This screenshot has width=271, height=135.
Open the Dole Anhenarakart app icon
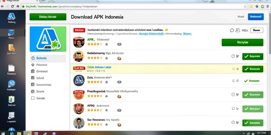79,80
